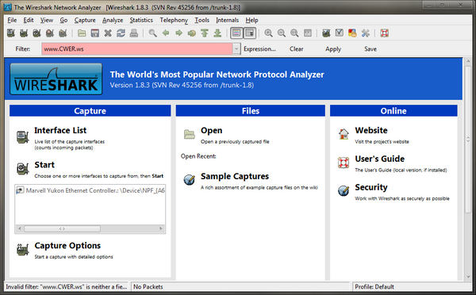Open Capture Options in the Capture panel
The height and width of the screenshot is (295, 476).
pos(67,246)
